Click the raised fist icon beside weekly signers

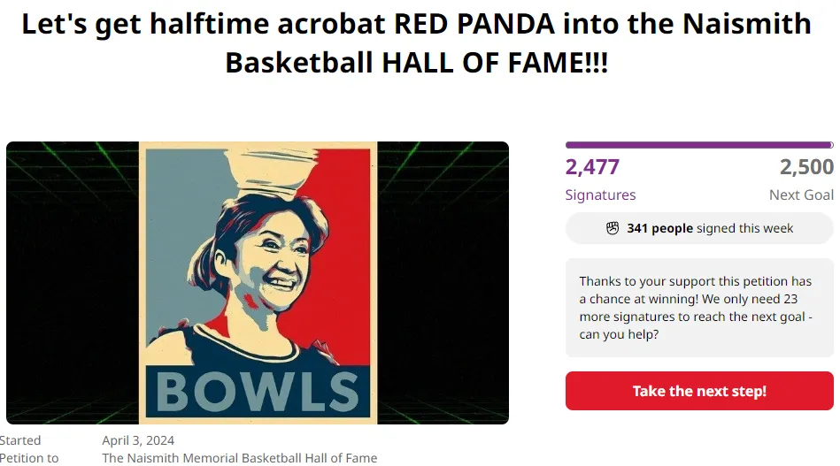[x=613, y=228]
